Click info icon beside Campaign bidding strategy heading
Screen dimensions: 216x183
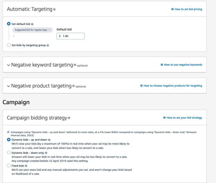click(x=69, y=118)
